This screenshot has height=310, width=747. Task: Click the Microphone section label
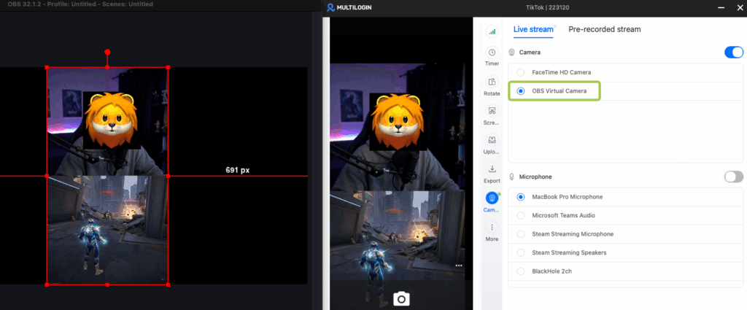click(535, 177)
